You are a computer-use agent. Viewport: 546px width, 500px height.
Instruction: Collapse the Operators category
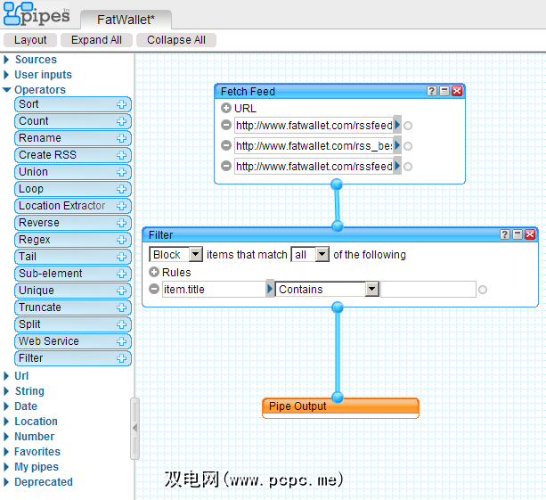[6, 90]
